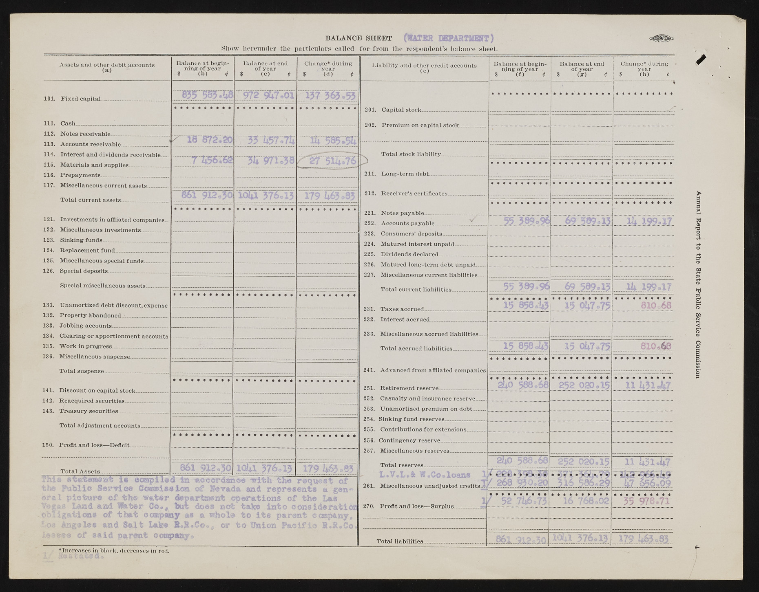Select the '241. Advanced from affliated companies' label
Screen dimensions: 759x592
click(x=425, y=370)
